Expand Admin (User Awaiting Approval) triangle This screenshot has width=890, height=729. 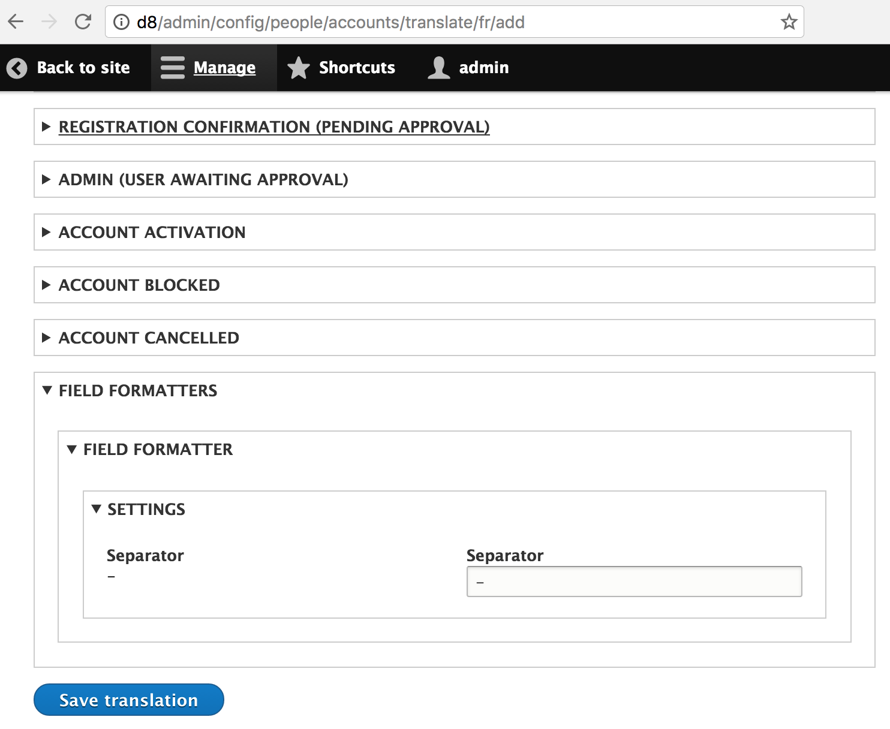pos(46,179)
